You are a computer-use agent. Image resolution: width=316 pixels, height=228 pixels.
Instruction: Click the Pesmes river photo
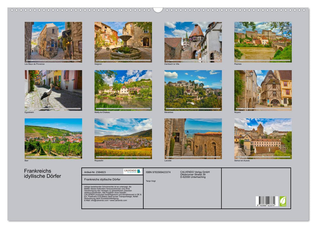pos(263,42)
